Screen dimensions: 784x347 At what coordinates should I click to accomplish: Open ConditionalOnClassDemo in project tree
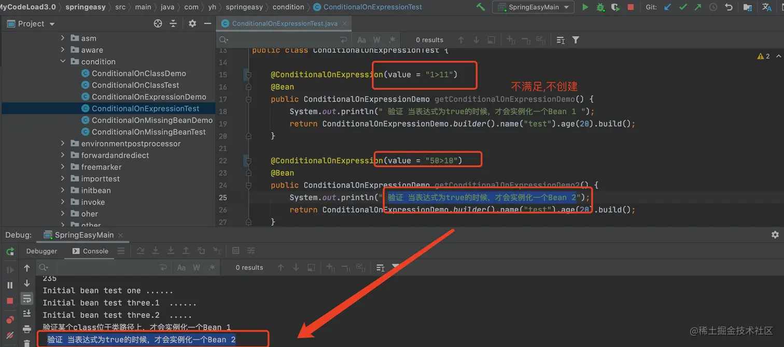138,73
